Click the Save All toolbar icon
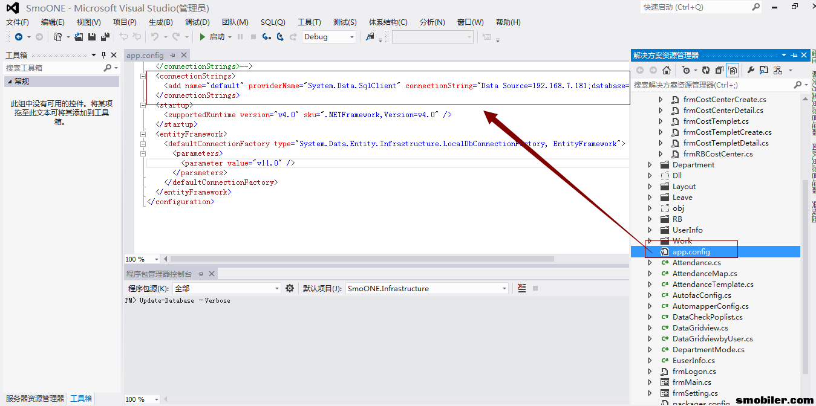Image resolution: width=816 pixels, height=406 pixels. coord(105,37)
